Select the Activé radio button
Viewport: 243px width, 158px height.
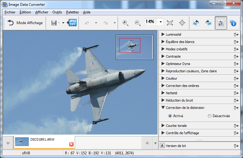point(170,116)
